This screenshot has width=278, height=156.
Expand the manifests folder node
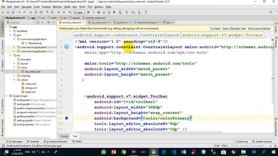[x=10, y=31]
